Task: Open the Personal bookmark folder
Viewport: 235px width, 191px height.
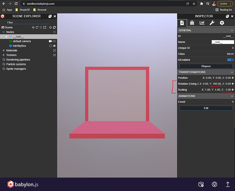Action: (x=40, y=10)
